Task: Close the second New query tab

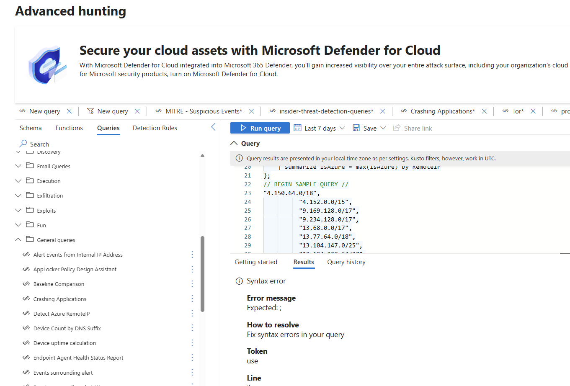Action: coord(137,111)
